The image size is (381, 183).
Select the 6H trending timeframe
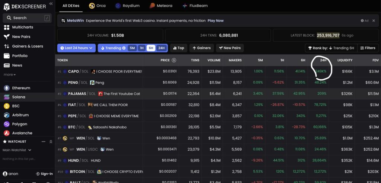point(151,48)
